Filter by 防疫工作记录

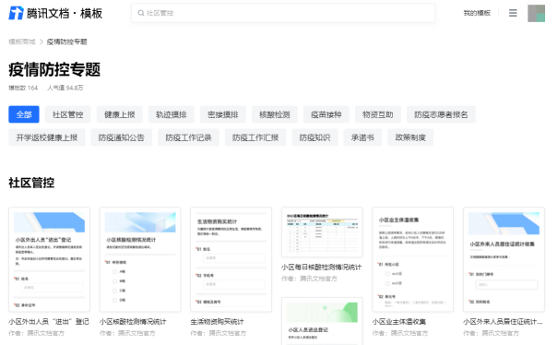[x=188, y=137]
